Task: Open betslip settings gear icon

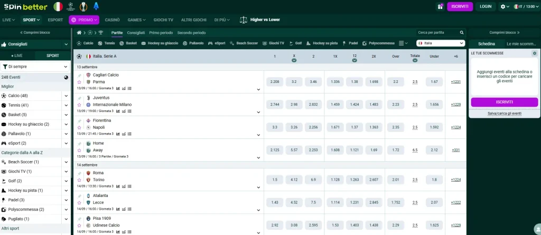Action: pyautogui.click(x=535, y=53)
